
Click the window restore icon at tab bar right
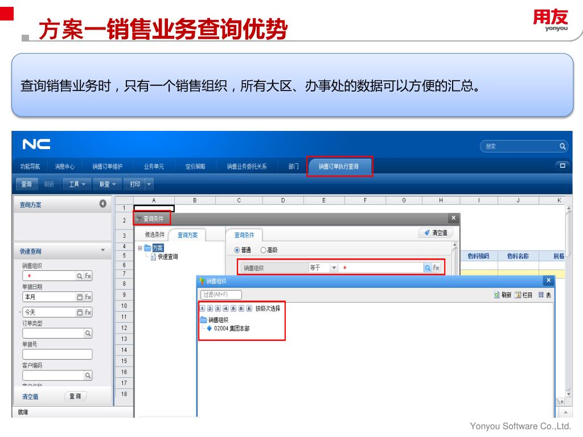[x=563, y=166]
